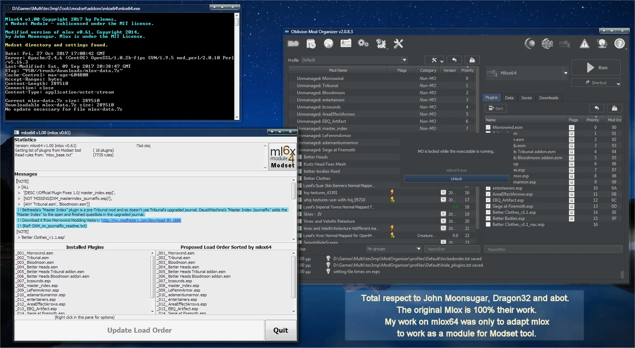Switch to the Downloads tab
Image resolution: width=635 pixels, height=348 pixels.
pyautogui.click(x=548, y=98)
